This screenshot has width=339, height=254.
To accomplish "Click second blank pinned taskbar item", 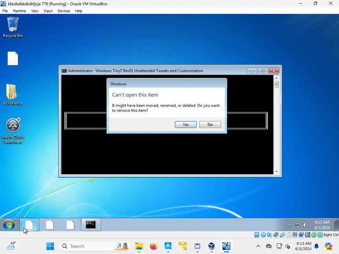I will click(50, 225).
